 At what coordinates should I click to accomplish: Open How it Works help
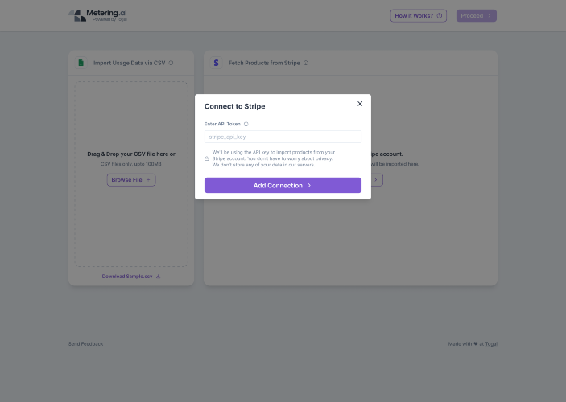coord(418,15)
